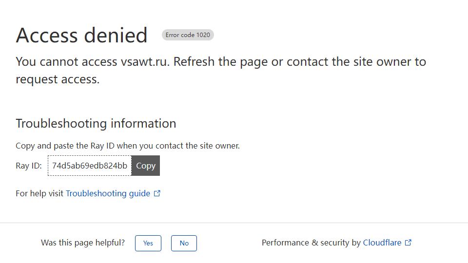Click the "Ray ID:" label
The height and width of the screenshot is (263, 468).
pyautogui.click(x=29, y=166)
